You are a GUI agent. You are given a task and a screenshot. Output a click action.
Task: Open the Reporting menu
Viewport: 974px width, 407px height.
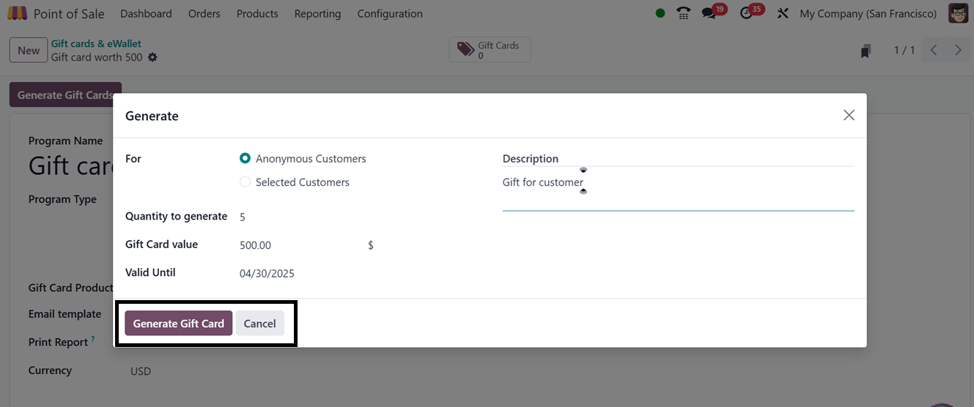[x=317, y=13]
